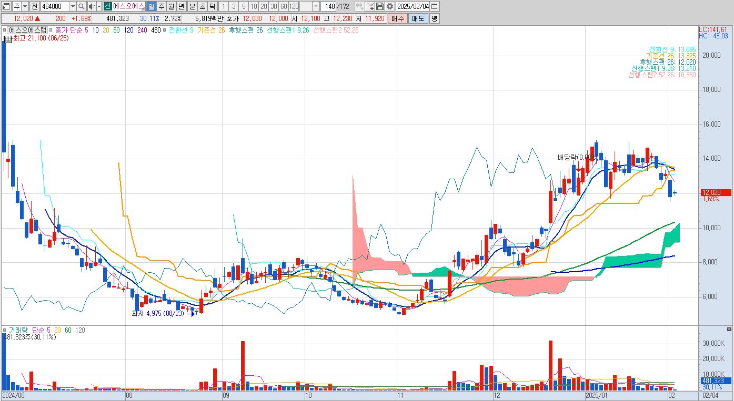Screen dimensions: 734x401
Task: Click the 최저 4,975 (08/23) low marker
Action: (158, 313)
